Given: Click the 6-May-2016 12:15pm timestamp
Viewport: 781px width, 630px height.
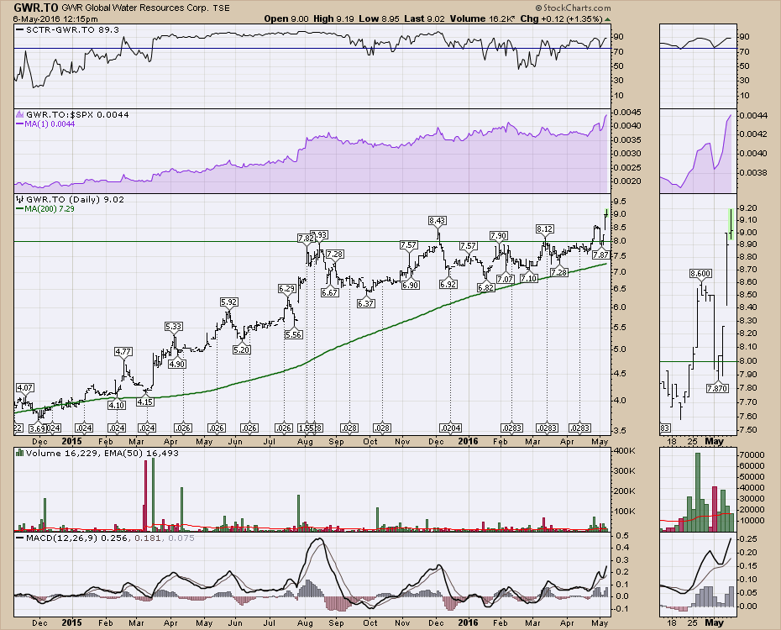Looking at the screenshot, I should 55,19.
